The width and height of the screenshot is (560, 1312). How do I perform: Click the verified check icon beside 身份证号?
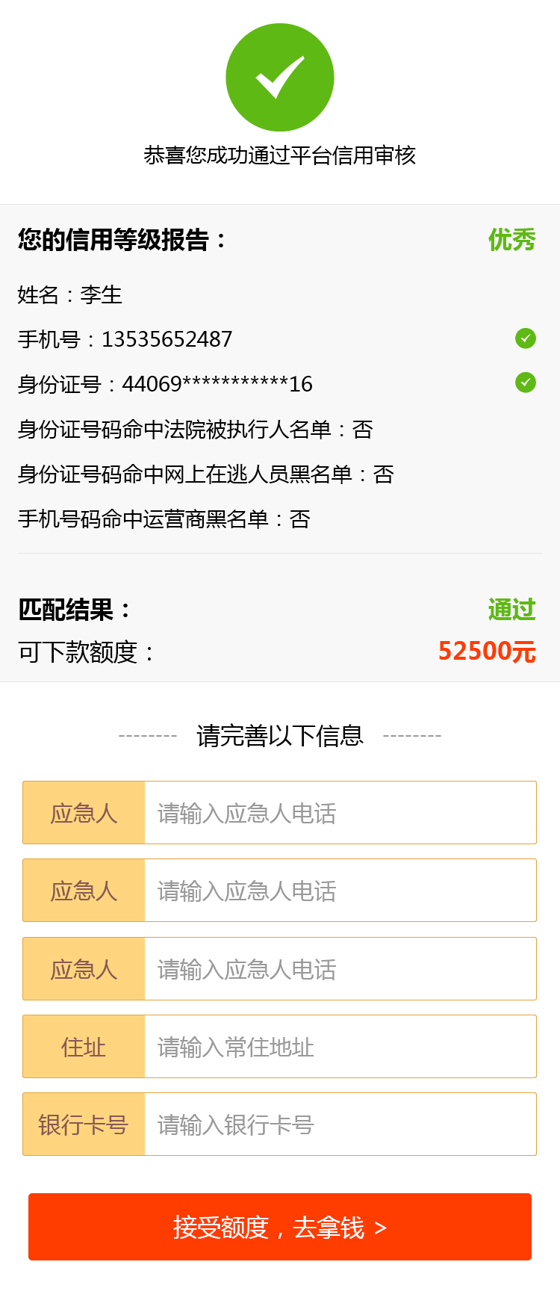tap(526, 383)
